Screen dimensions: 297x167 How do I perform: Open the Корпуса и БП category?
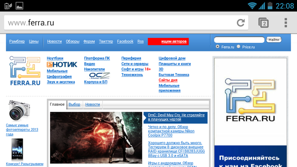click(x=96, y=82)
